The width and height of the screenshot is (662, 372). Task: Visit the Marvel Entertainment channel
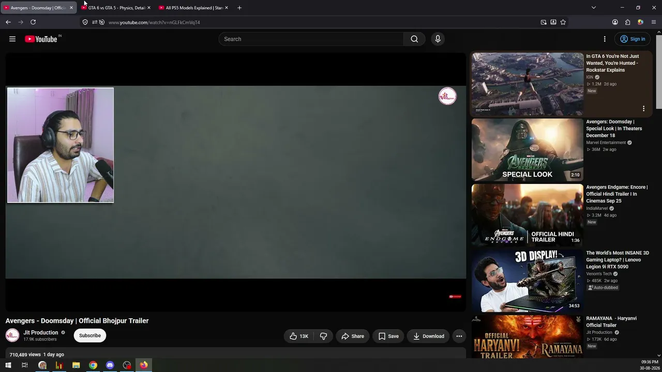(x=606, y=143)
